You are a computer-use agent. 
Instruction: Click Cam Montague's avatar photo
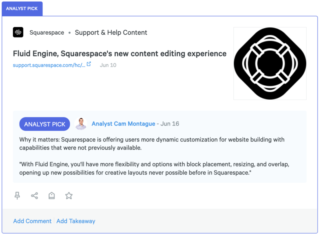pos(81,124)
